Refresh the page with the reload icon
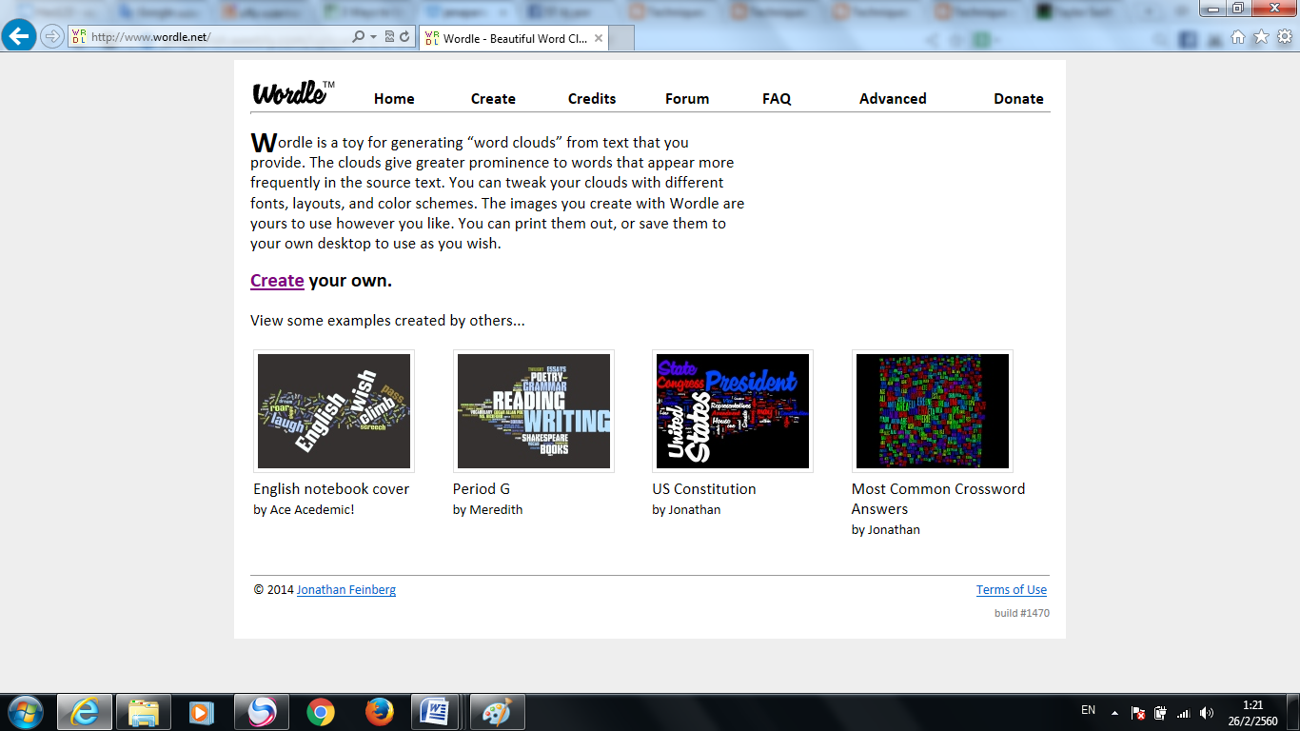The width and height of the screenshot is (1300, 731). (404, 37)
